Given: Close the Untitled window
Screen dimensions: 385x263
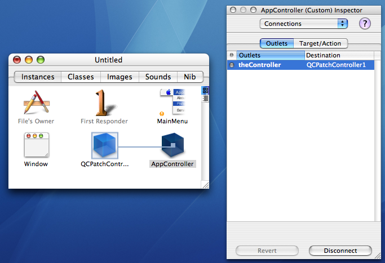Looking at the screenshot, I should (17, 60).
